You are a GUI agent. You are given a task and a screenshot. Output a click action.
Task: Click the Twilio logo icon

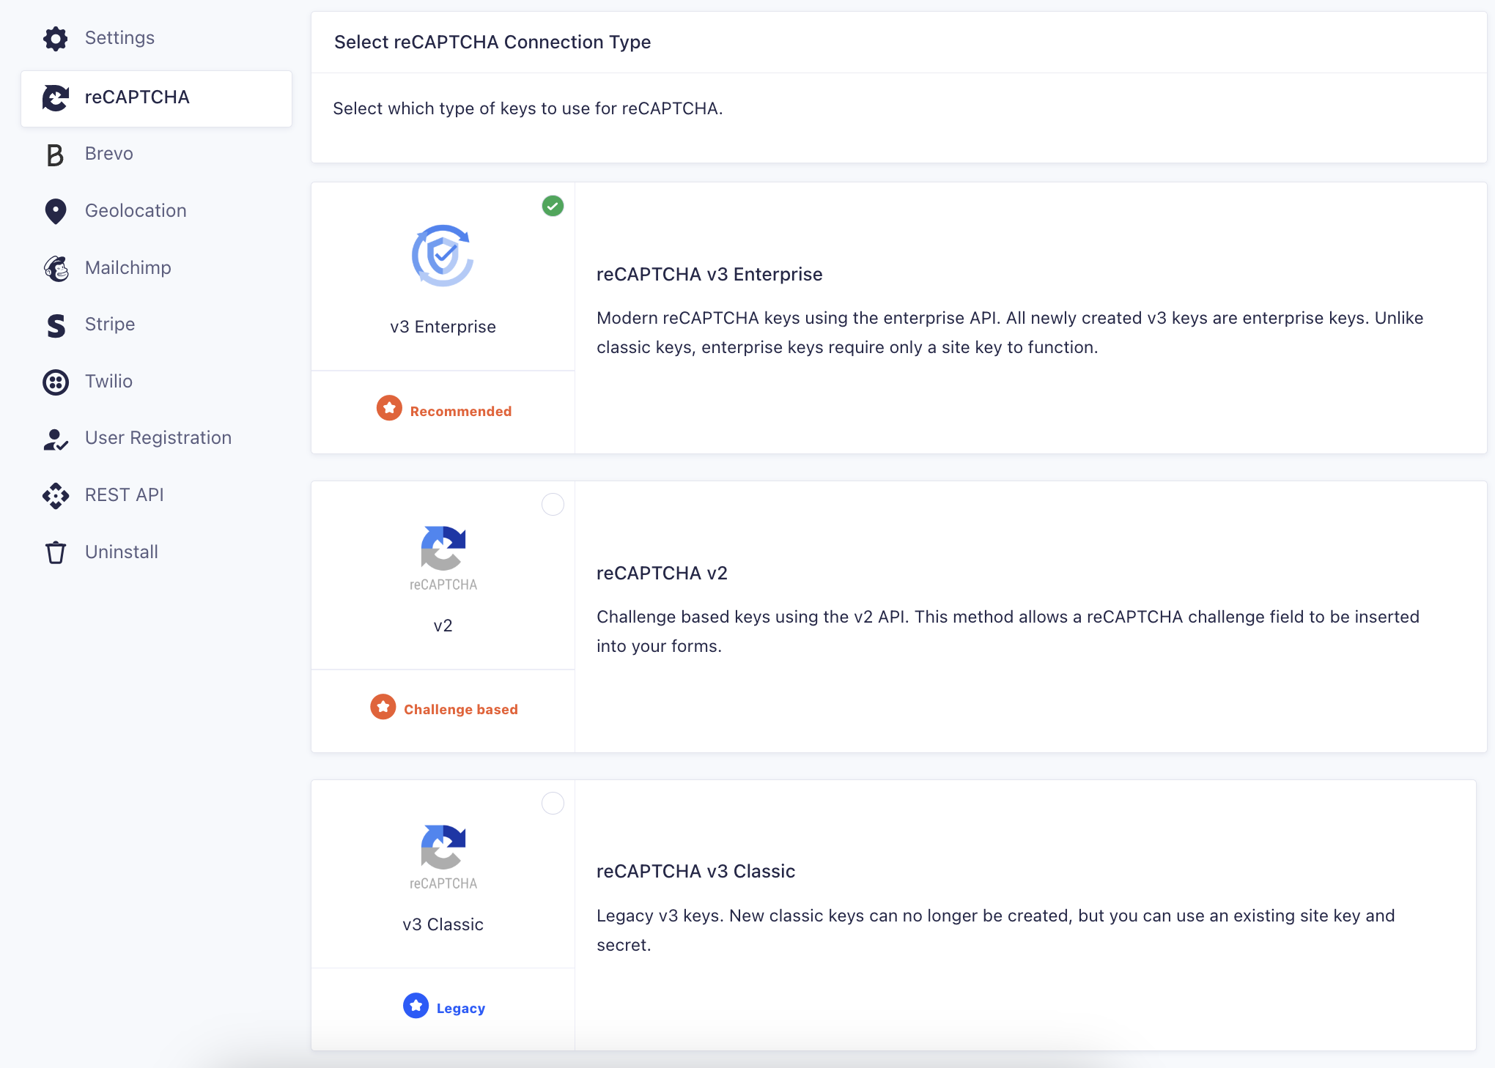tap(56, 382)
